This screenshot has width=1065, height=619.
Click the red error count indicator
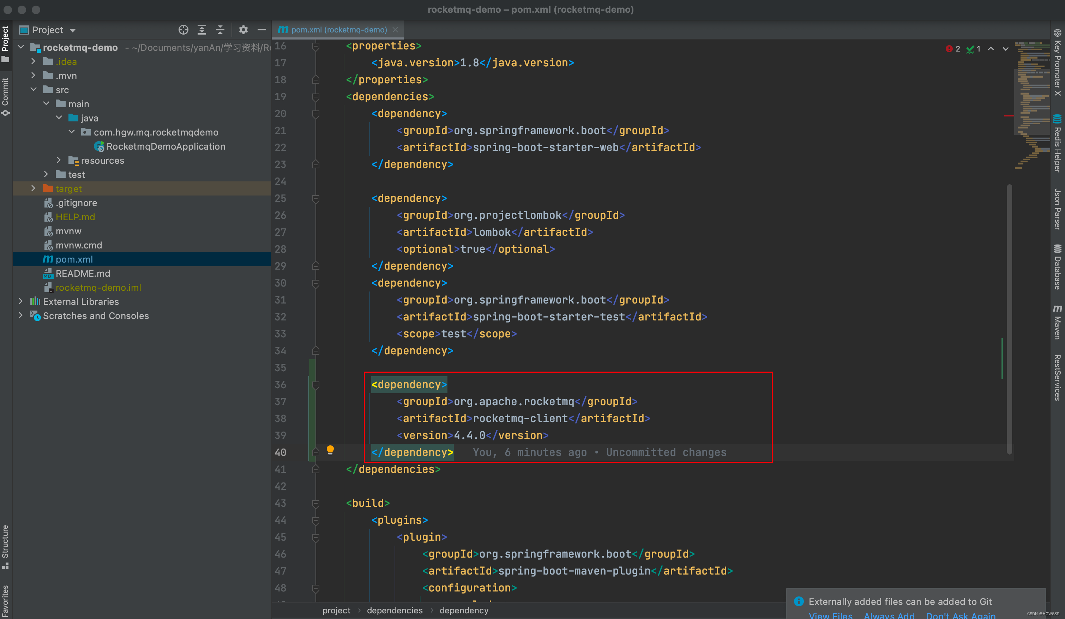(x=953, y=49)
